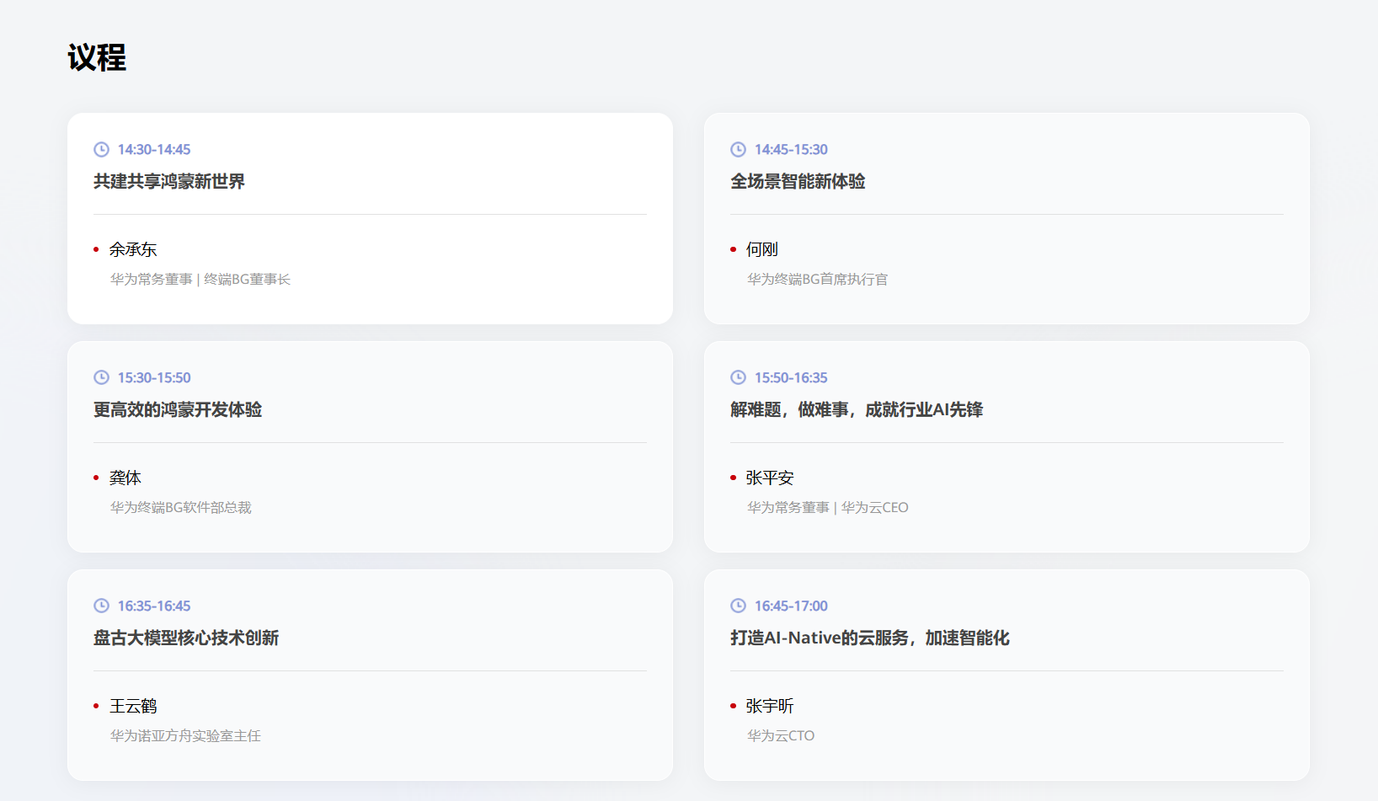The image size is (1378, 801).
Task: Click speaker name 张宇昕
Action: tap(770, 706)
